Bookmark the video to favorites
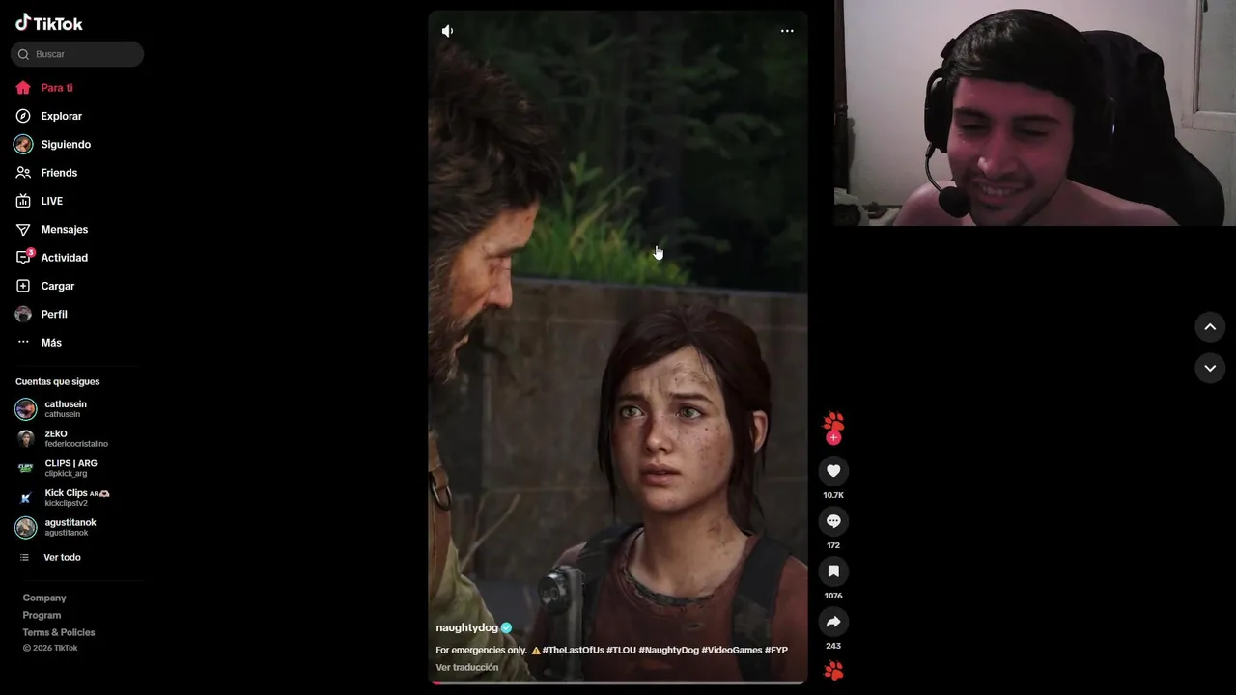Image resolution: width=1236 pixels, height=695 pixels. tap(833, 571)
